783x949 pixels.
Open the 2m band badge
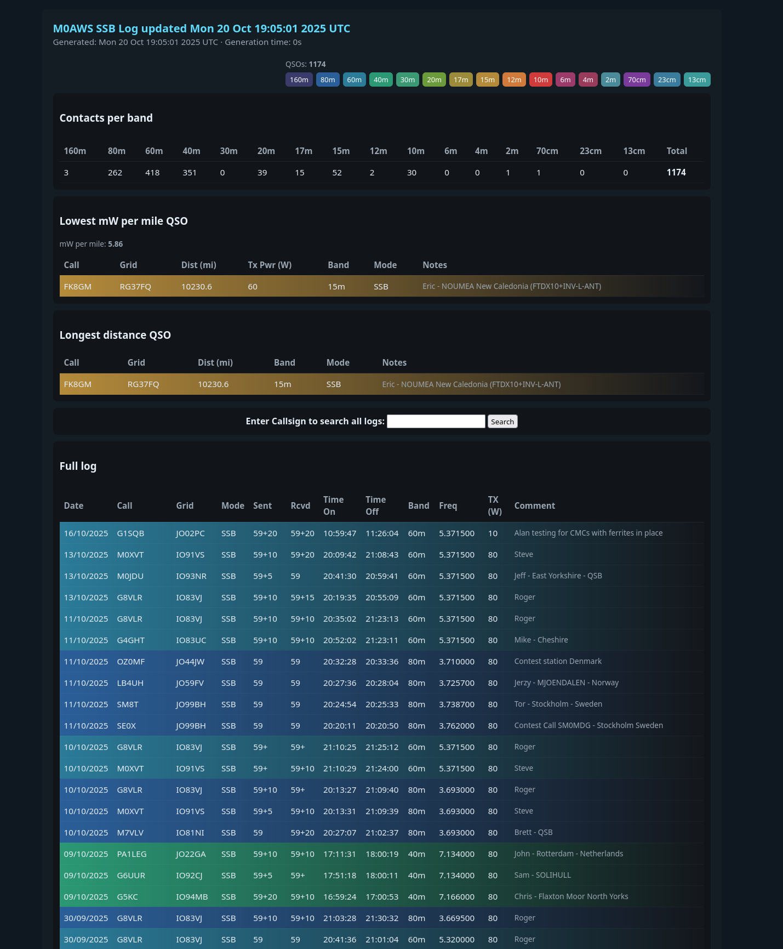(610, 79)
